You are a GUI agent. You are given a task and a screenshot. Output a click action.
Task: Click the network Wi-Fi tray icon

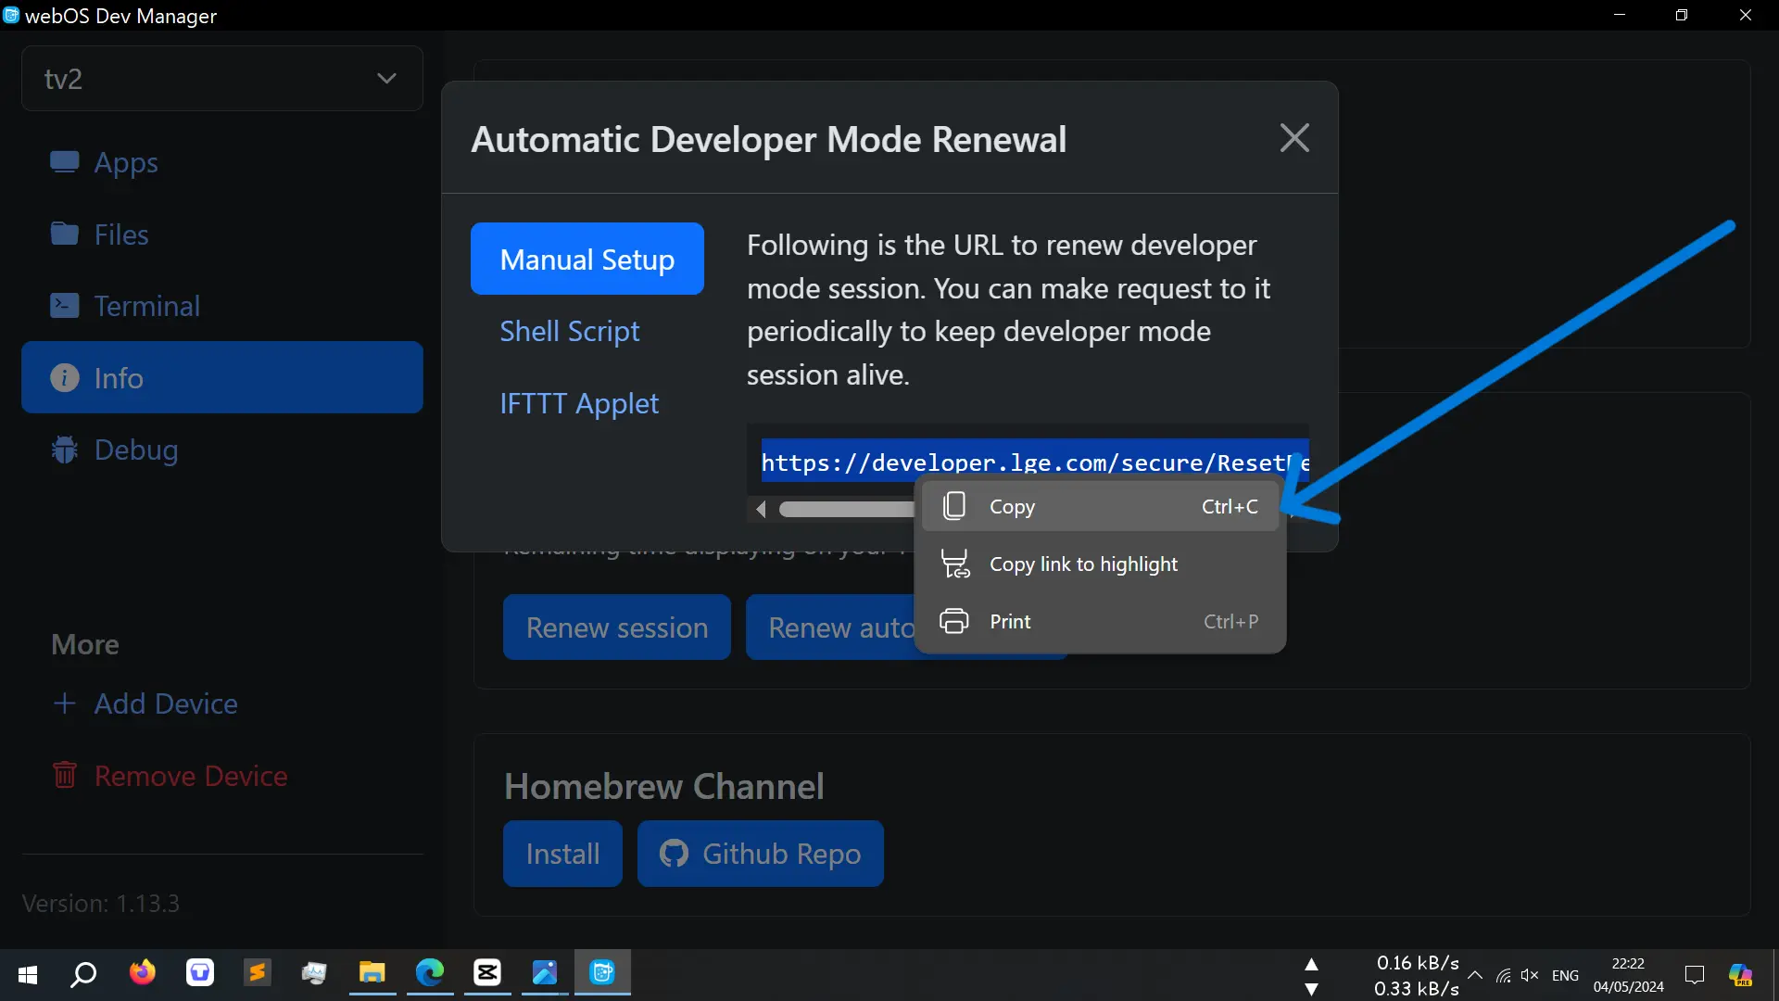click(1504, 975)
